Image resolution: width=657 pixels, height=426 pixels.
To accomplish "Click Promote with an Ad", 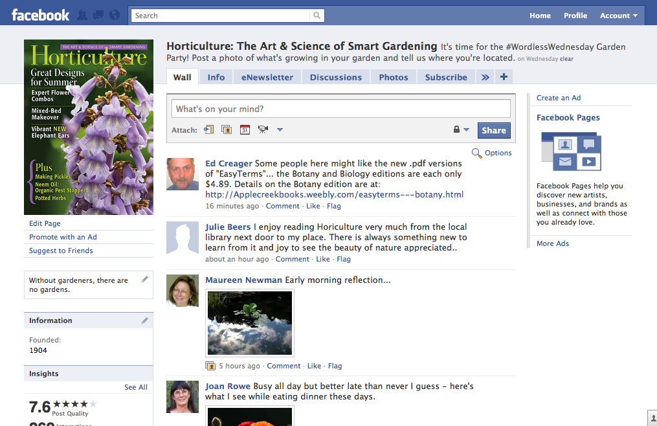I will (x=63, y=237).
